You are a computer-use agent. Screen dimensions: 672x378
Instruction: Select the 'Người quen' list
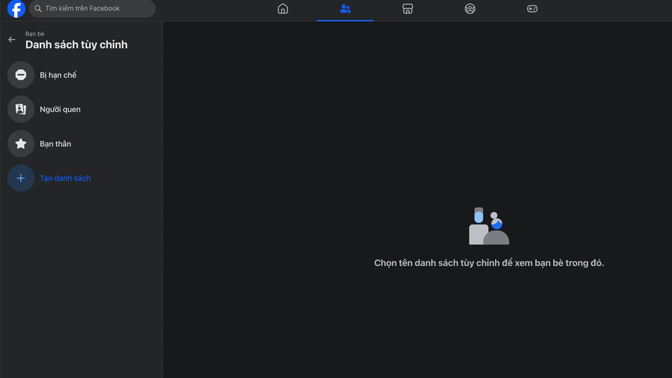[x=60, y=109]
